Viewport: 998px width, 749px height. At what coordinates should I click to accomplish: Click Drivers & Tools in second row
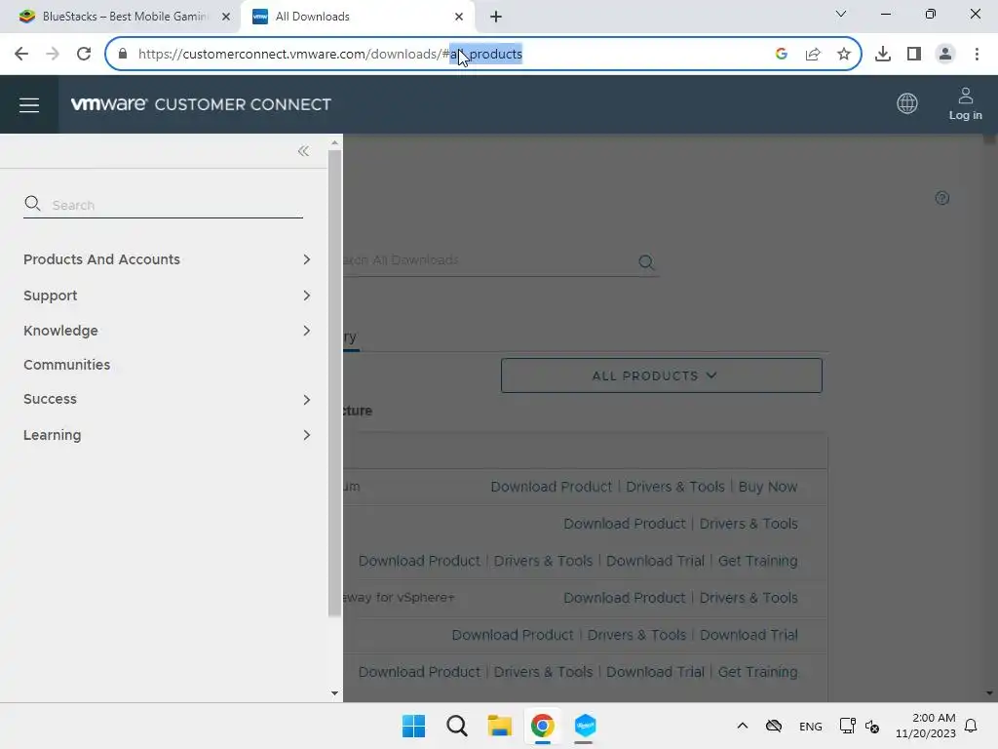pos(748,524)
